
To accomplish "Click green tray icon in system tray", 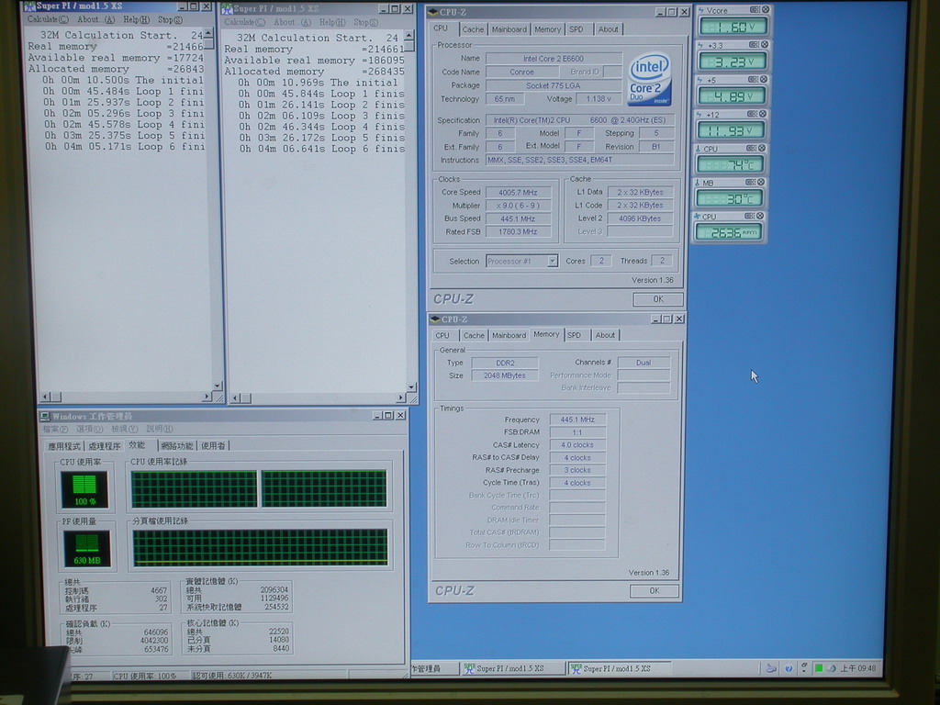I will point(818,668).
